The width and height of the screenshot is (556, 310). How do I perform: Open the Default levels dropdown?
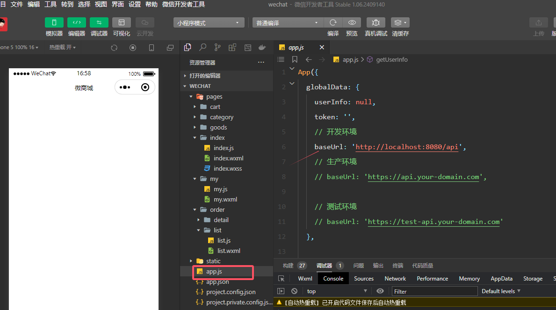(501, 291)
